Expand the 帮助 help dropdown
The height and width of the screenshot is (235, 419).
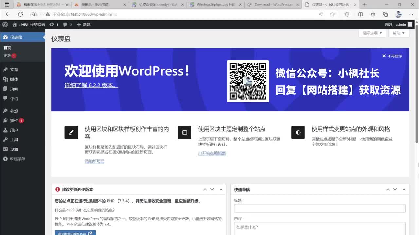pyautogui.click(x=399, y=33)
